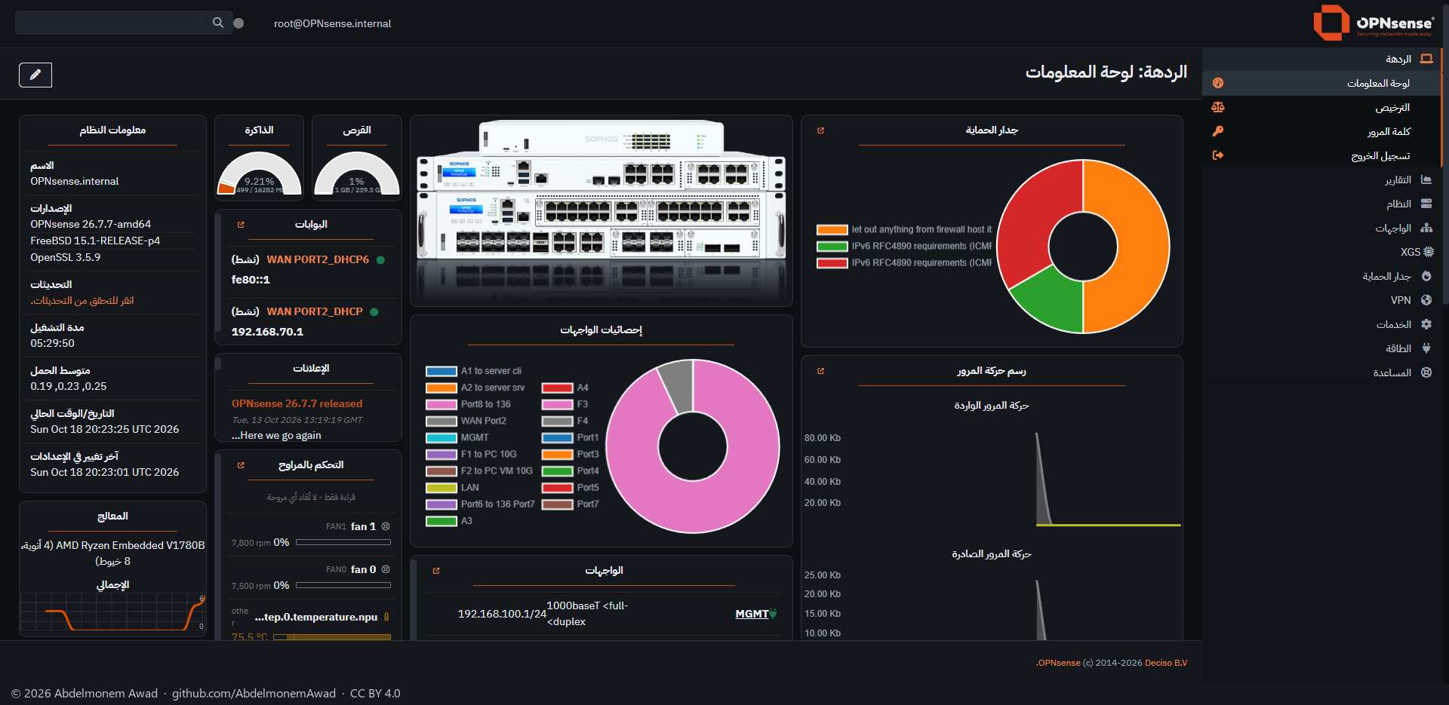Toggle orange 'let out anything' firewall legend swatch

point(832,230)
